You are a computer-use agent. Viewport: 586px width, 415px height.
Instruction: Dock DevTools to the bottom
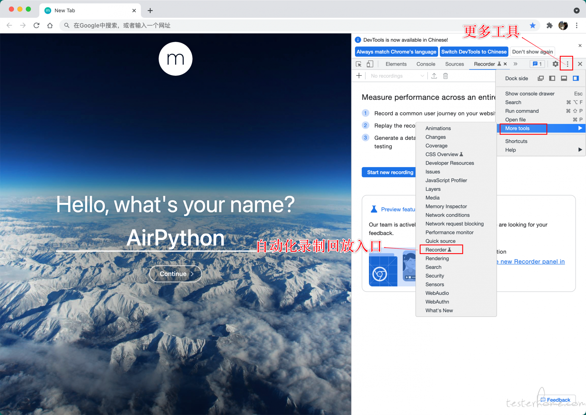564,78
